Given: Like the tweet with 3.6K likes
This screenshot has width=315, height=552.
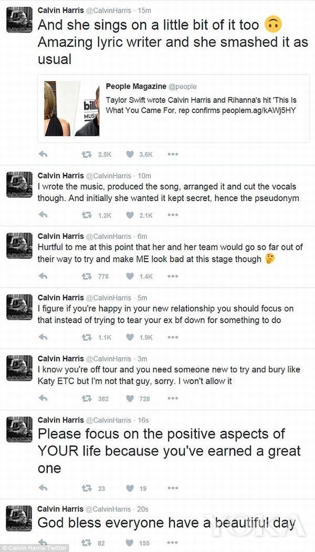Looking at the screenshot, I should [x=130, y=154].
